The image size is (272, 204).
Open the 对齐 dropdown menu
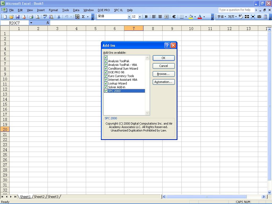tap(232, 17)
